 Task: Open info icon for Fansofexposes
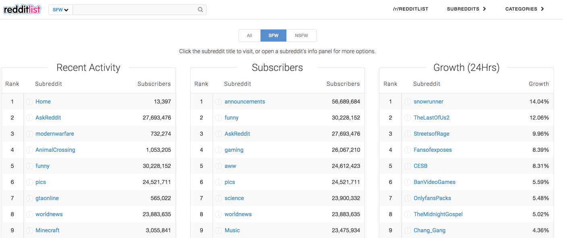(408, 150)
